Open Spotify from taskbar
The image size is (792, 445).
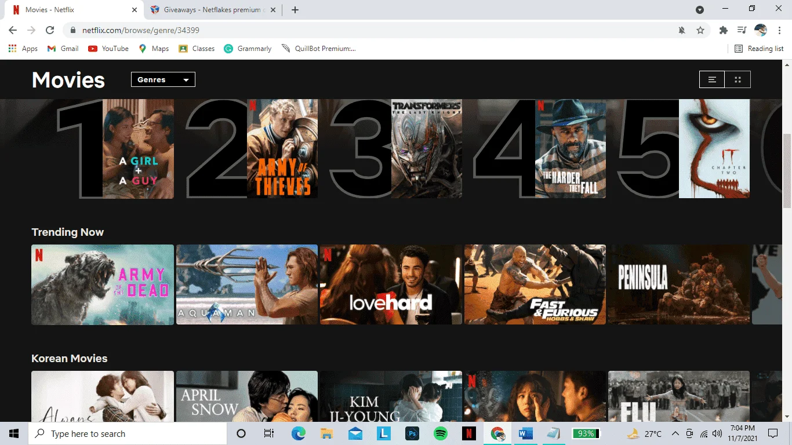[x=441, y=433]
